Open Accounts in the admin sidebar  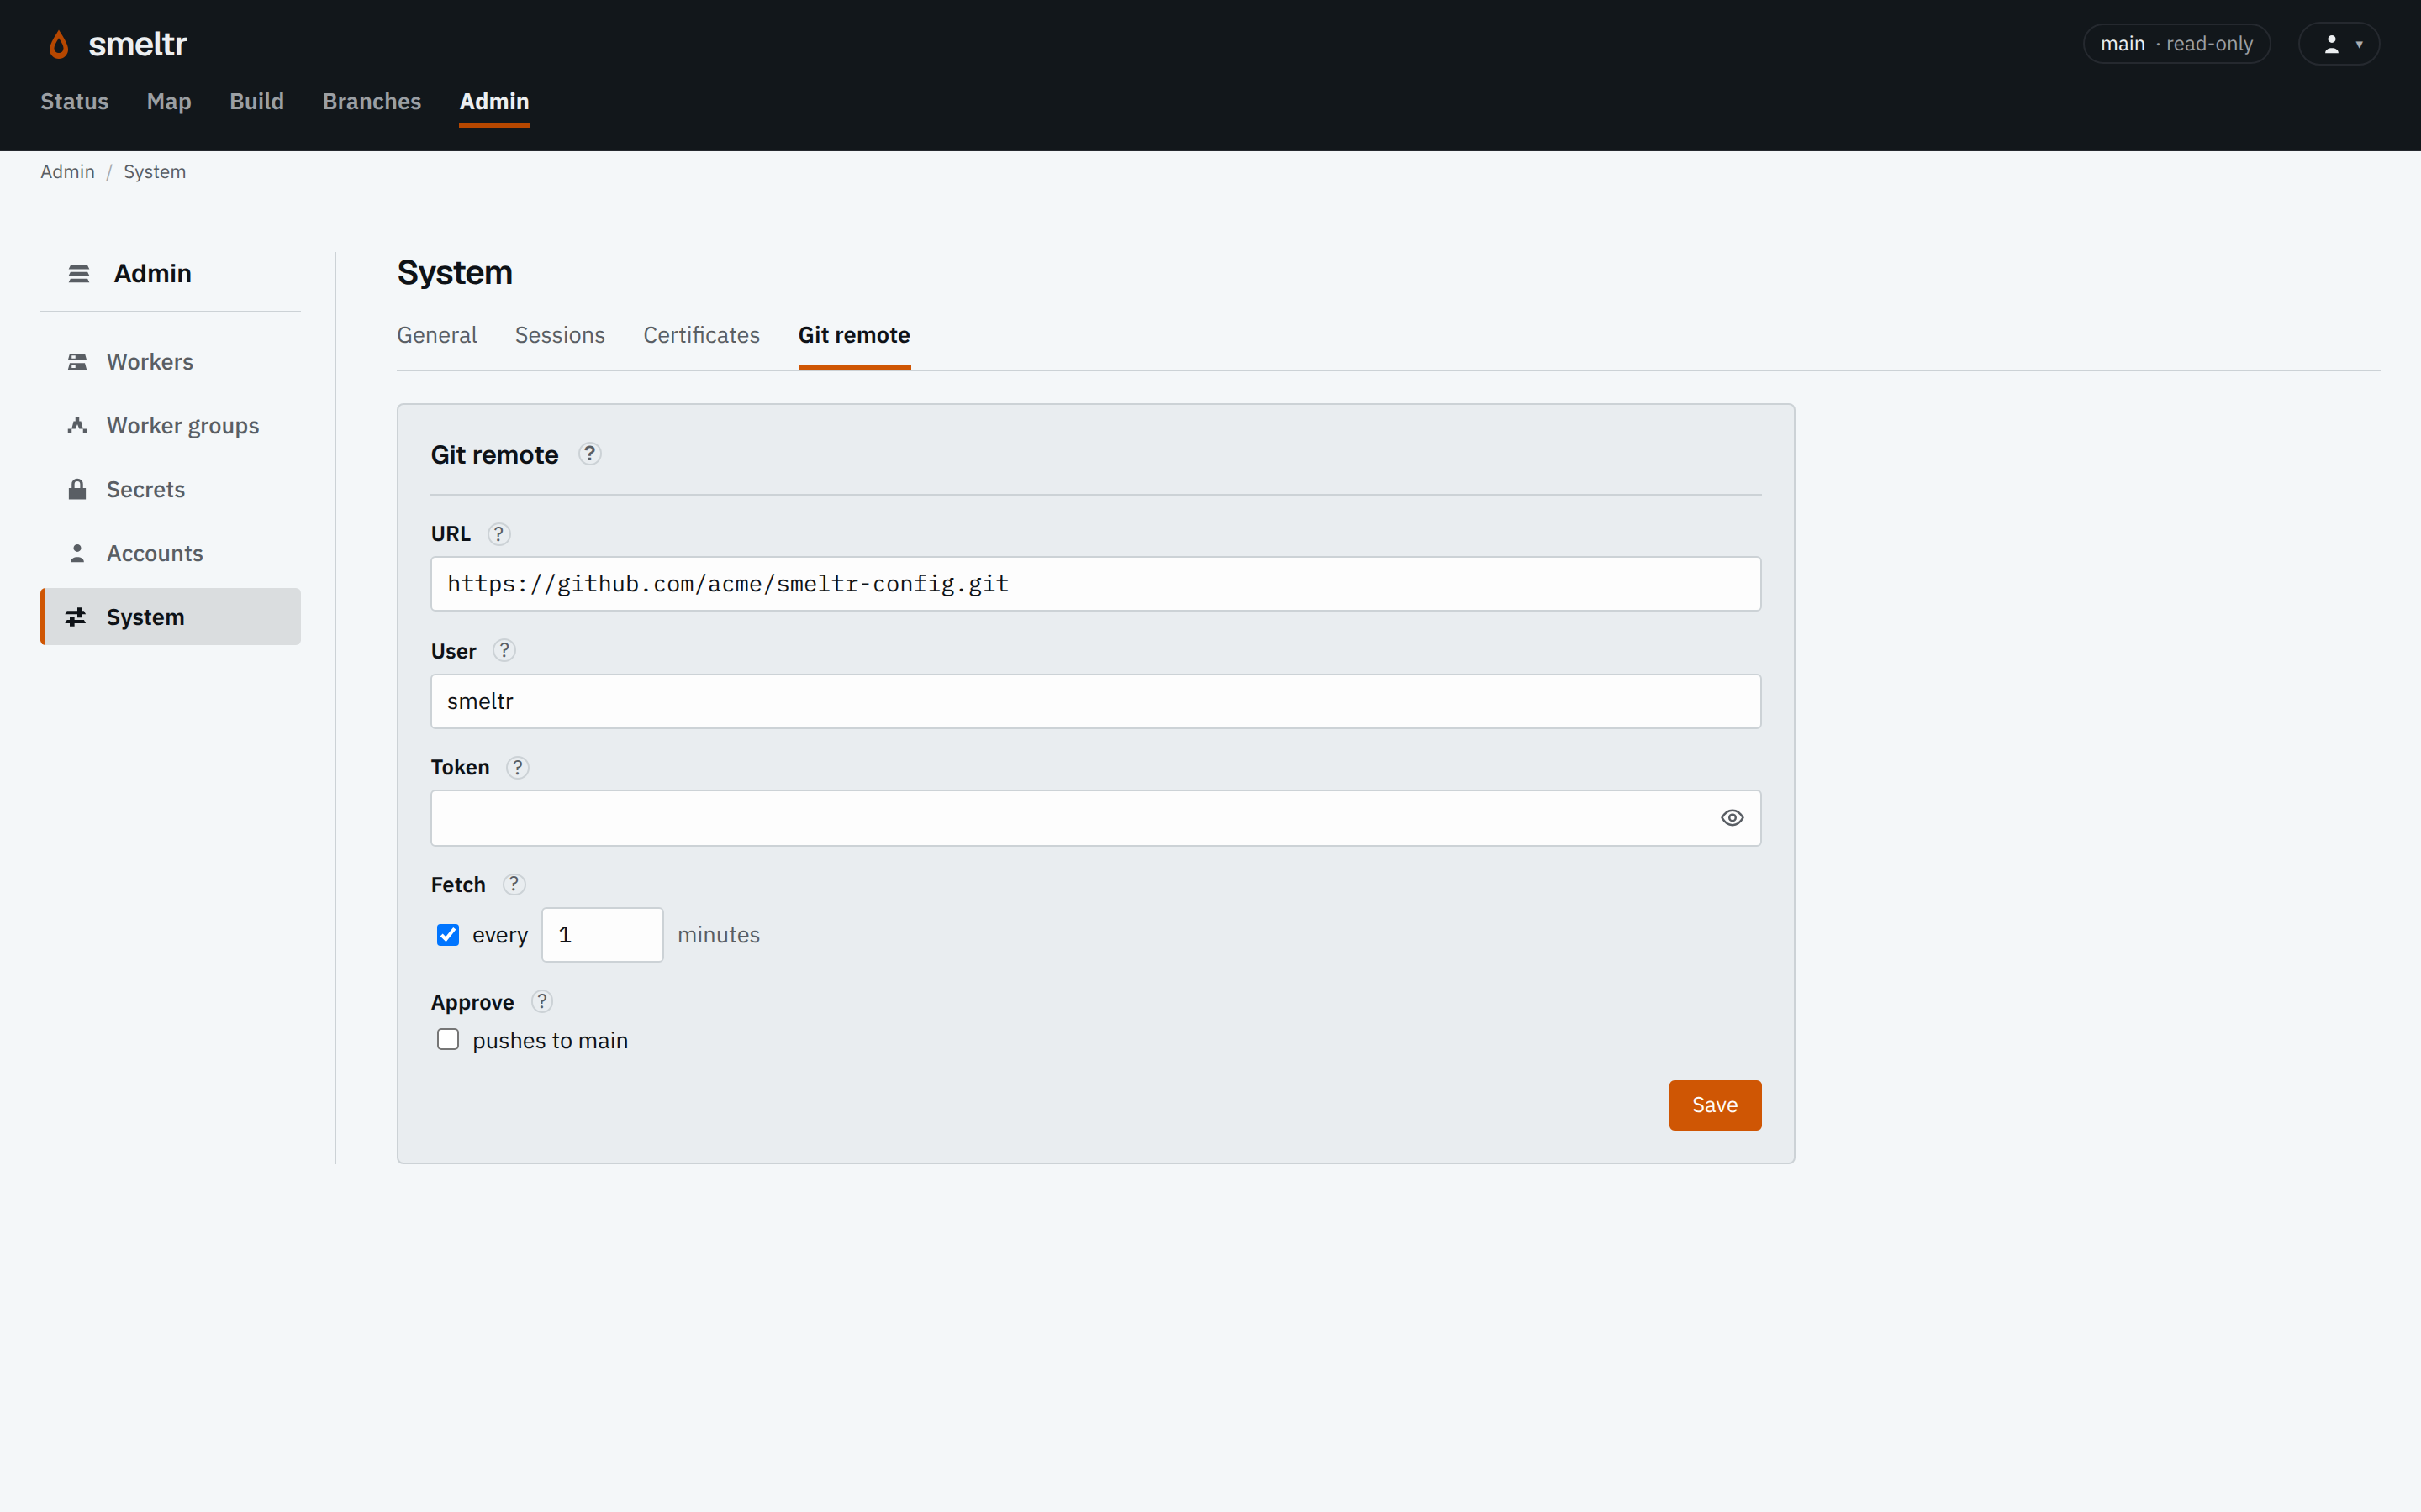(170, 553)
